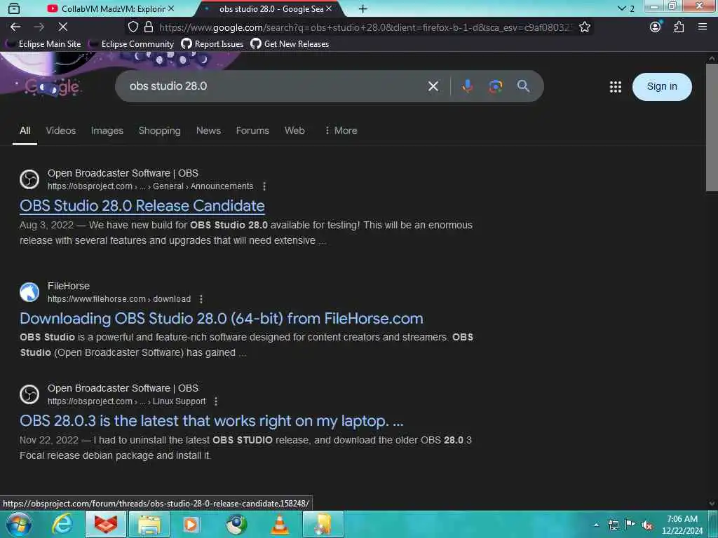Open the Windows Start menu
718x538 pixels.
(x=19, y=524)
